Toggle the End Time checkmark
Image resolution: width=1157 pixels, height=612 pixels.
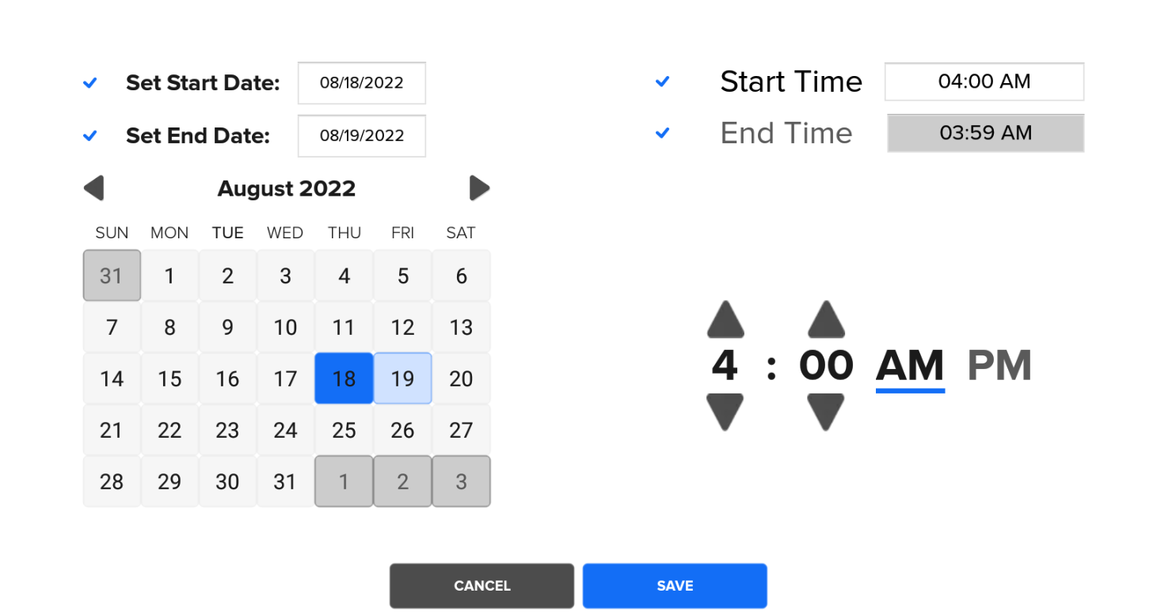tap(663, 133)
